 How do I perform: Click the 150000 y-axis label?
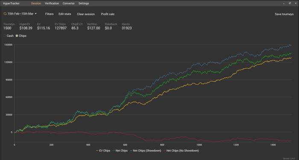[8, 45]
